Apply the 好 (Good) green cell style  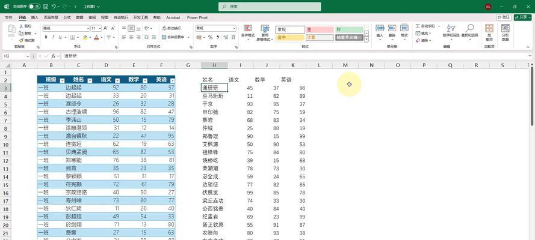(x=349, y=30)
